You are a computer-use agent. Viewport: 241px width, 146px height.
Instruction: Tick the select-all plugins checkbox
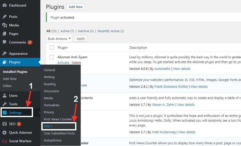point(52,47)
